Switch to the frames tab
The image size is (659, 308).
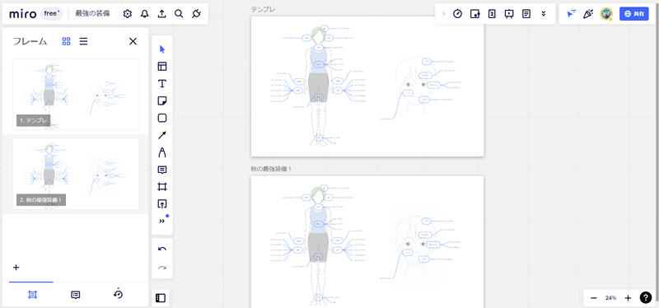click(x=32, y=295)
